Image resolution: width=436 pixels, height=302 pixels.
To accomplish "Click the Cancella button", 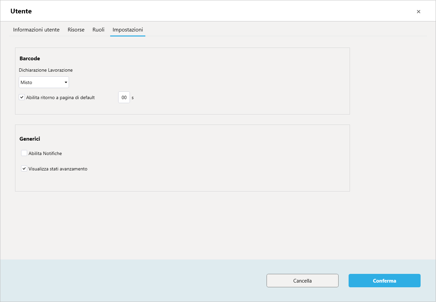I will 302,281.
